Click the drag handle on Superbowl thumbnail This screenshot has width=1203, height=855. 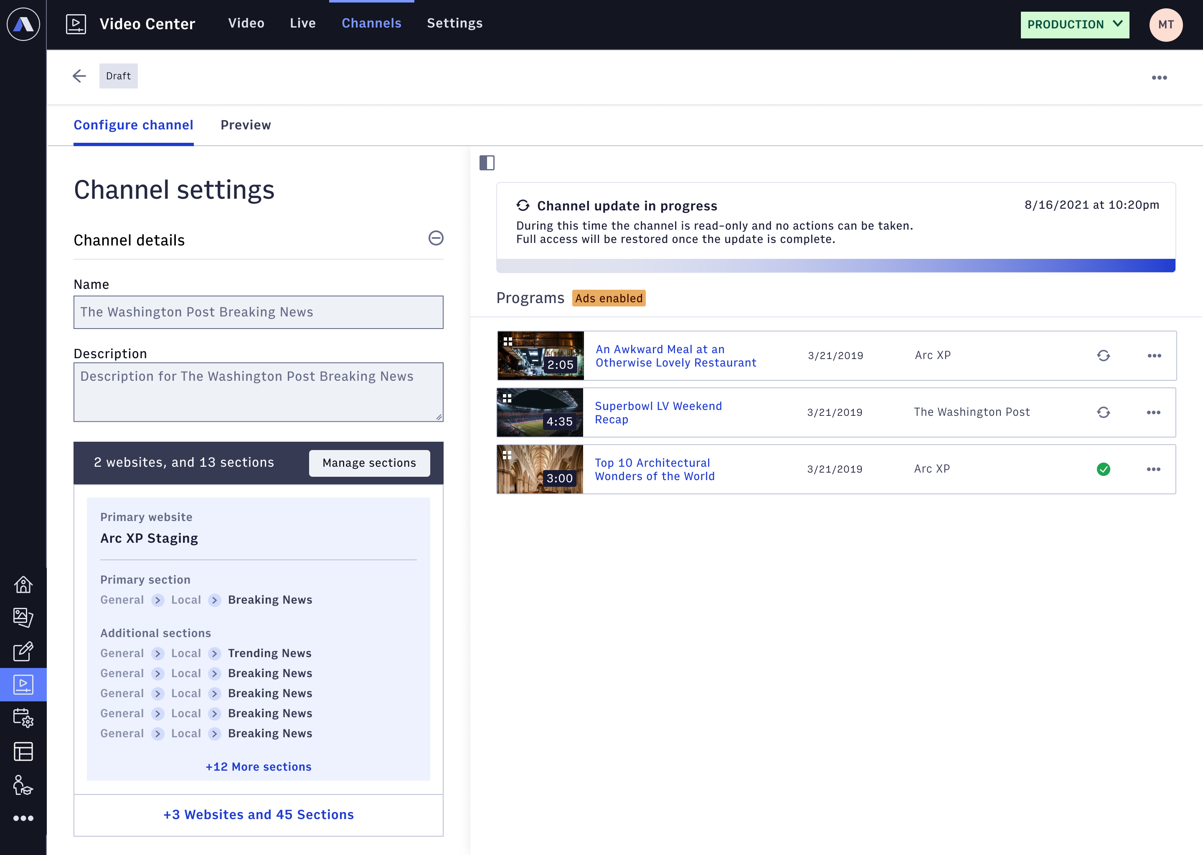(507, 398)
